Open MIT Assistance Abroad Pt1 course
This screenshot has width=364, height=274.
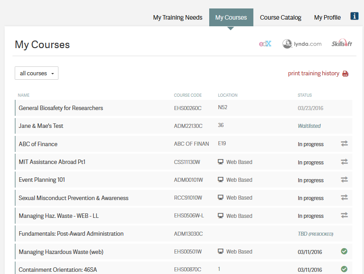point(52,162)
